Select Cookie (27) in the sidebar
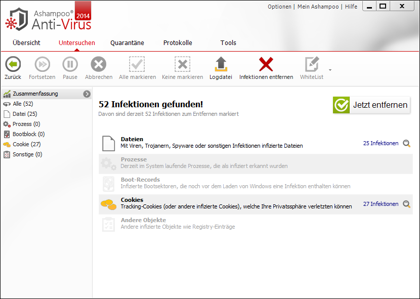The height and width of the screenshot is (299, 420). [26, 144]
